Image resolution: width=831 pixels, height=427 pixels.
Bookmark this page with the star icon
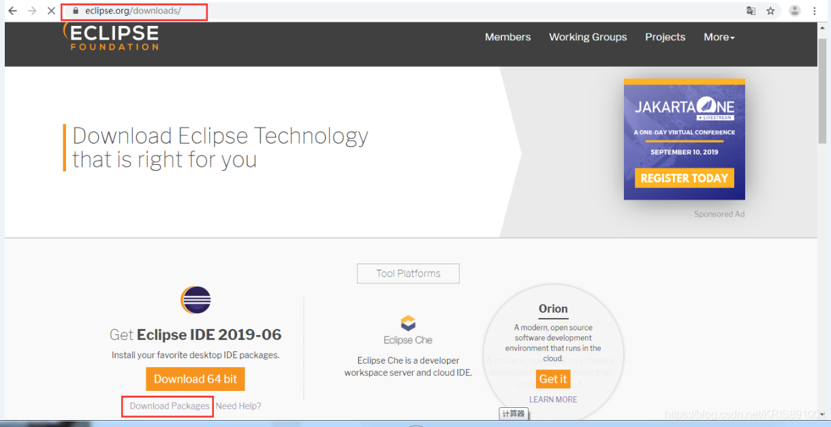[770, 11]
